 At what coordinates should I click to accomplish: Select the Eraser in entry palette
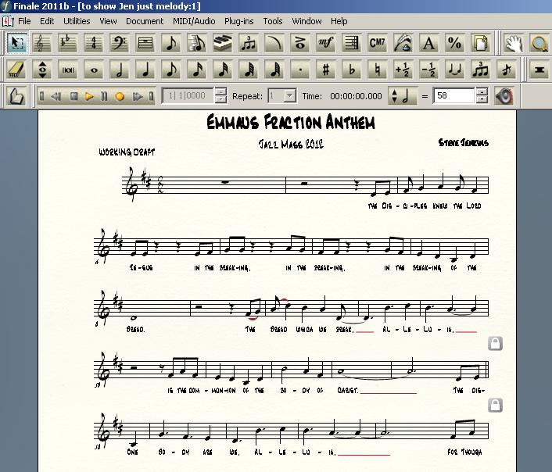(x=16, y=70)
